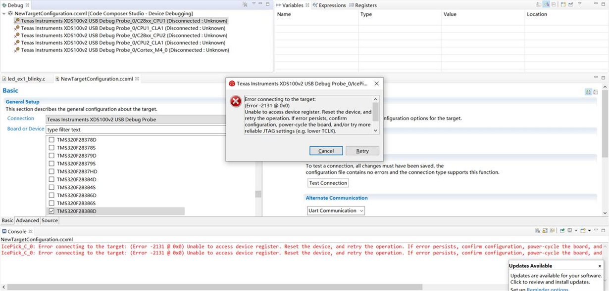Viewport: 609px width, 291px height.
Task: Click the red error icon in dialog
Action: tap(235, 101)
